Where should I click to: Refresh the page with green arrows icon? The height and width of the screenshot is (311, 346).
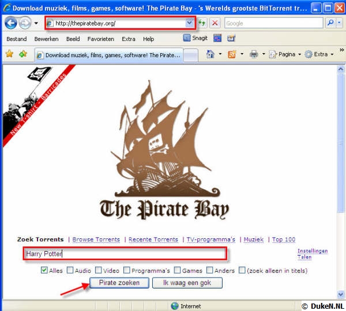tap(202, 23)
